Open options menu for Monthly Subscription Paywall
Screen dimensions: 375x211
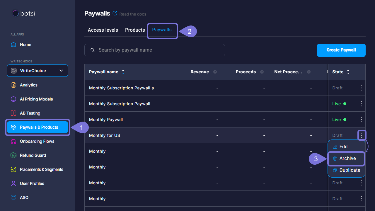[x=361, y=104]
